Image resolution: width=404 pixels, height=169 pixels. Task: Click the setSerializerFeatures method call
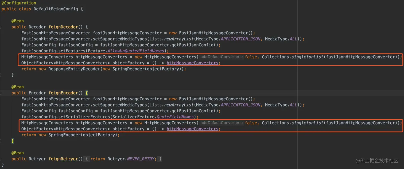[86, 117]
